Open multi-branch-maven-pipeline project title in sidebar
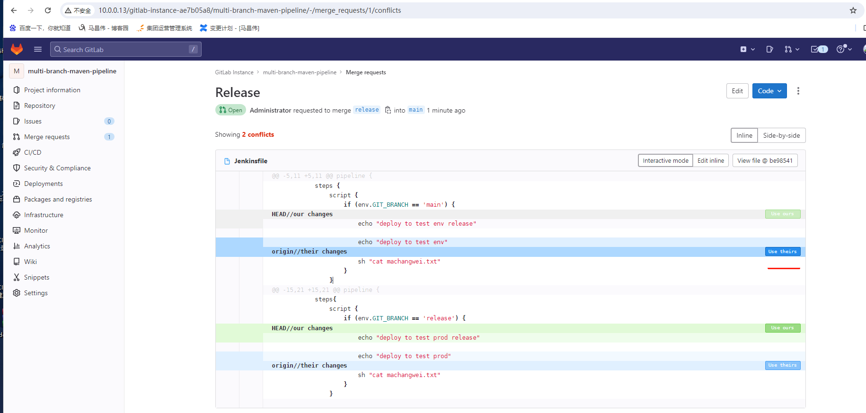Viewport: 866px width, 413px height. click(72, 71)
